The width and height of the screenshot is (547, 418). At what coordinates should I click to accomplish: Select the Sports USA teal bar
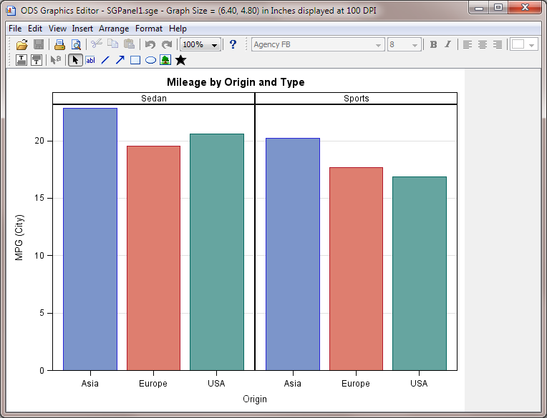click(420, 274)
